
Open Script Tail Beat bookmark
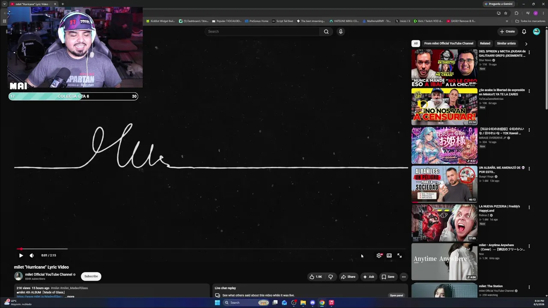283,21
